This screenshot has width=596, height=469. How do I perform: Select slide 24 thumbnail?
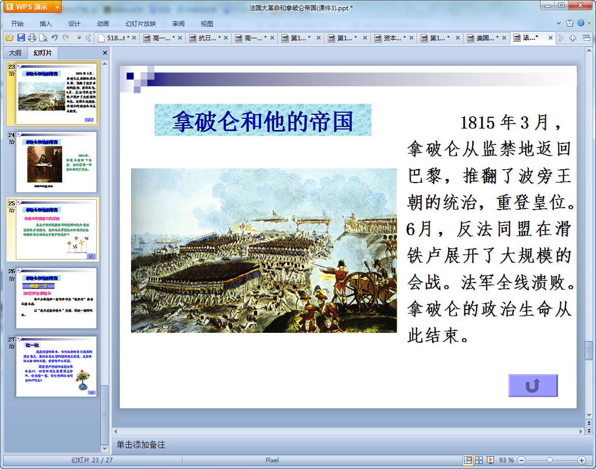pos(56,162)
